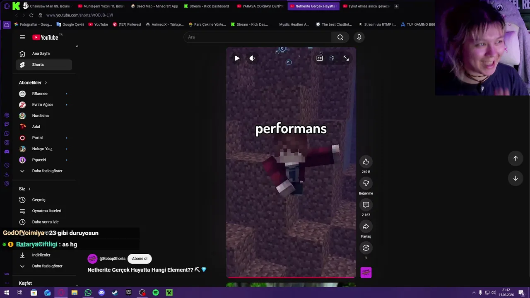530x298 pixels.
Task: Open the Google Çeviri bookmark
Action: 70,24
